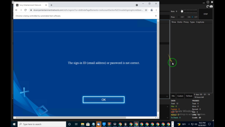Screen dimensions: 225x127
Task: Open the WinRAR icon on the taskbar
Action: [x=109, y=124]
